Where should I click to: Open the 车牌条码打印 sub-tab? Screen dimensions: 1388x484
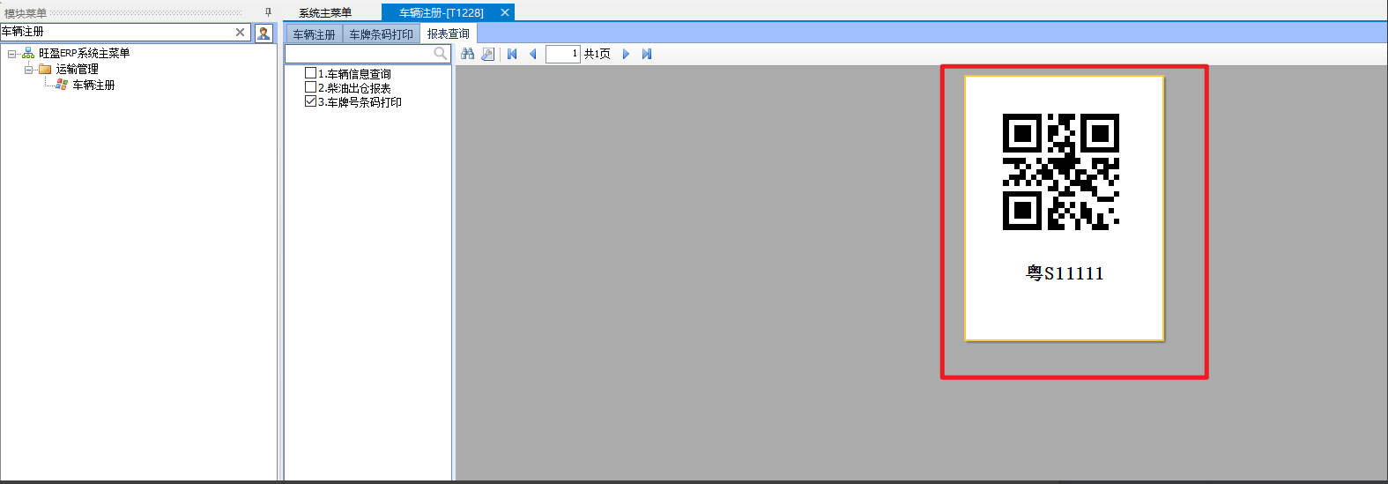382,34
